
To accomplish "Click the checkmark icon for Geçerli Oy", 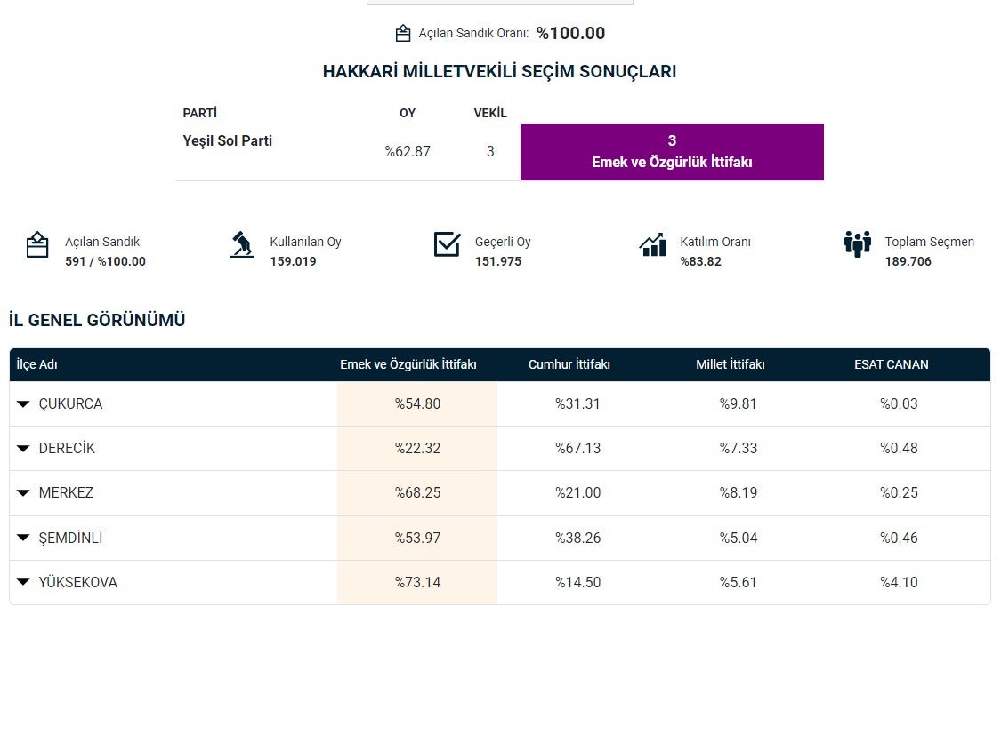I will [447, 244].
